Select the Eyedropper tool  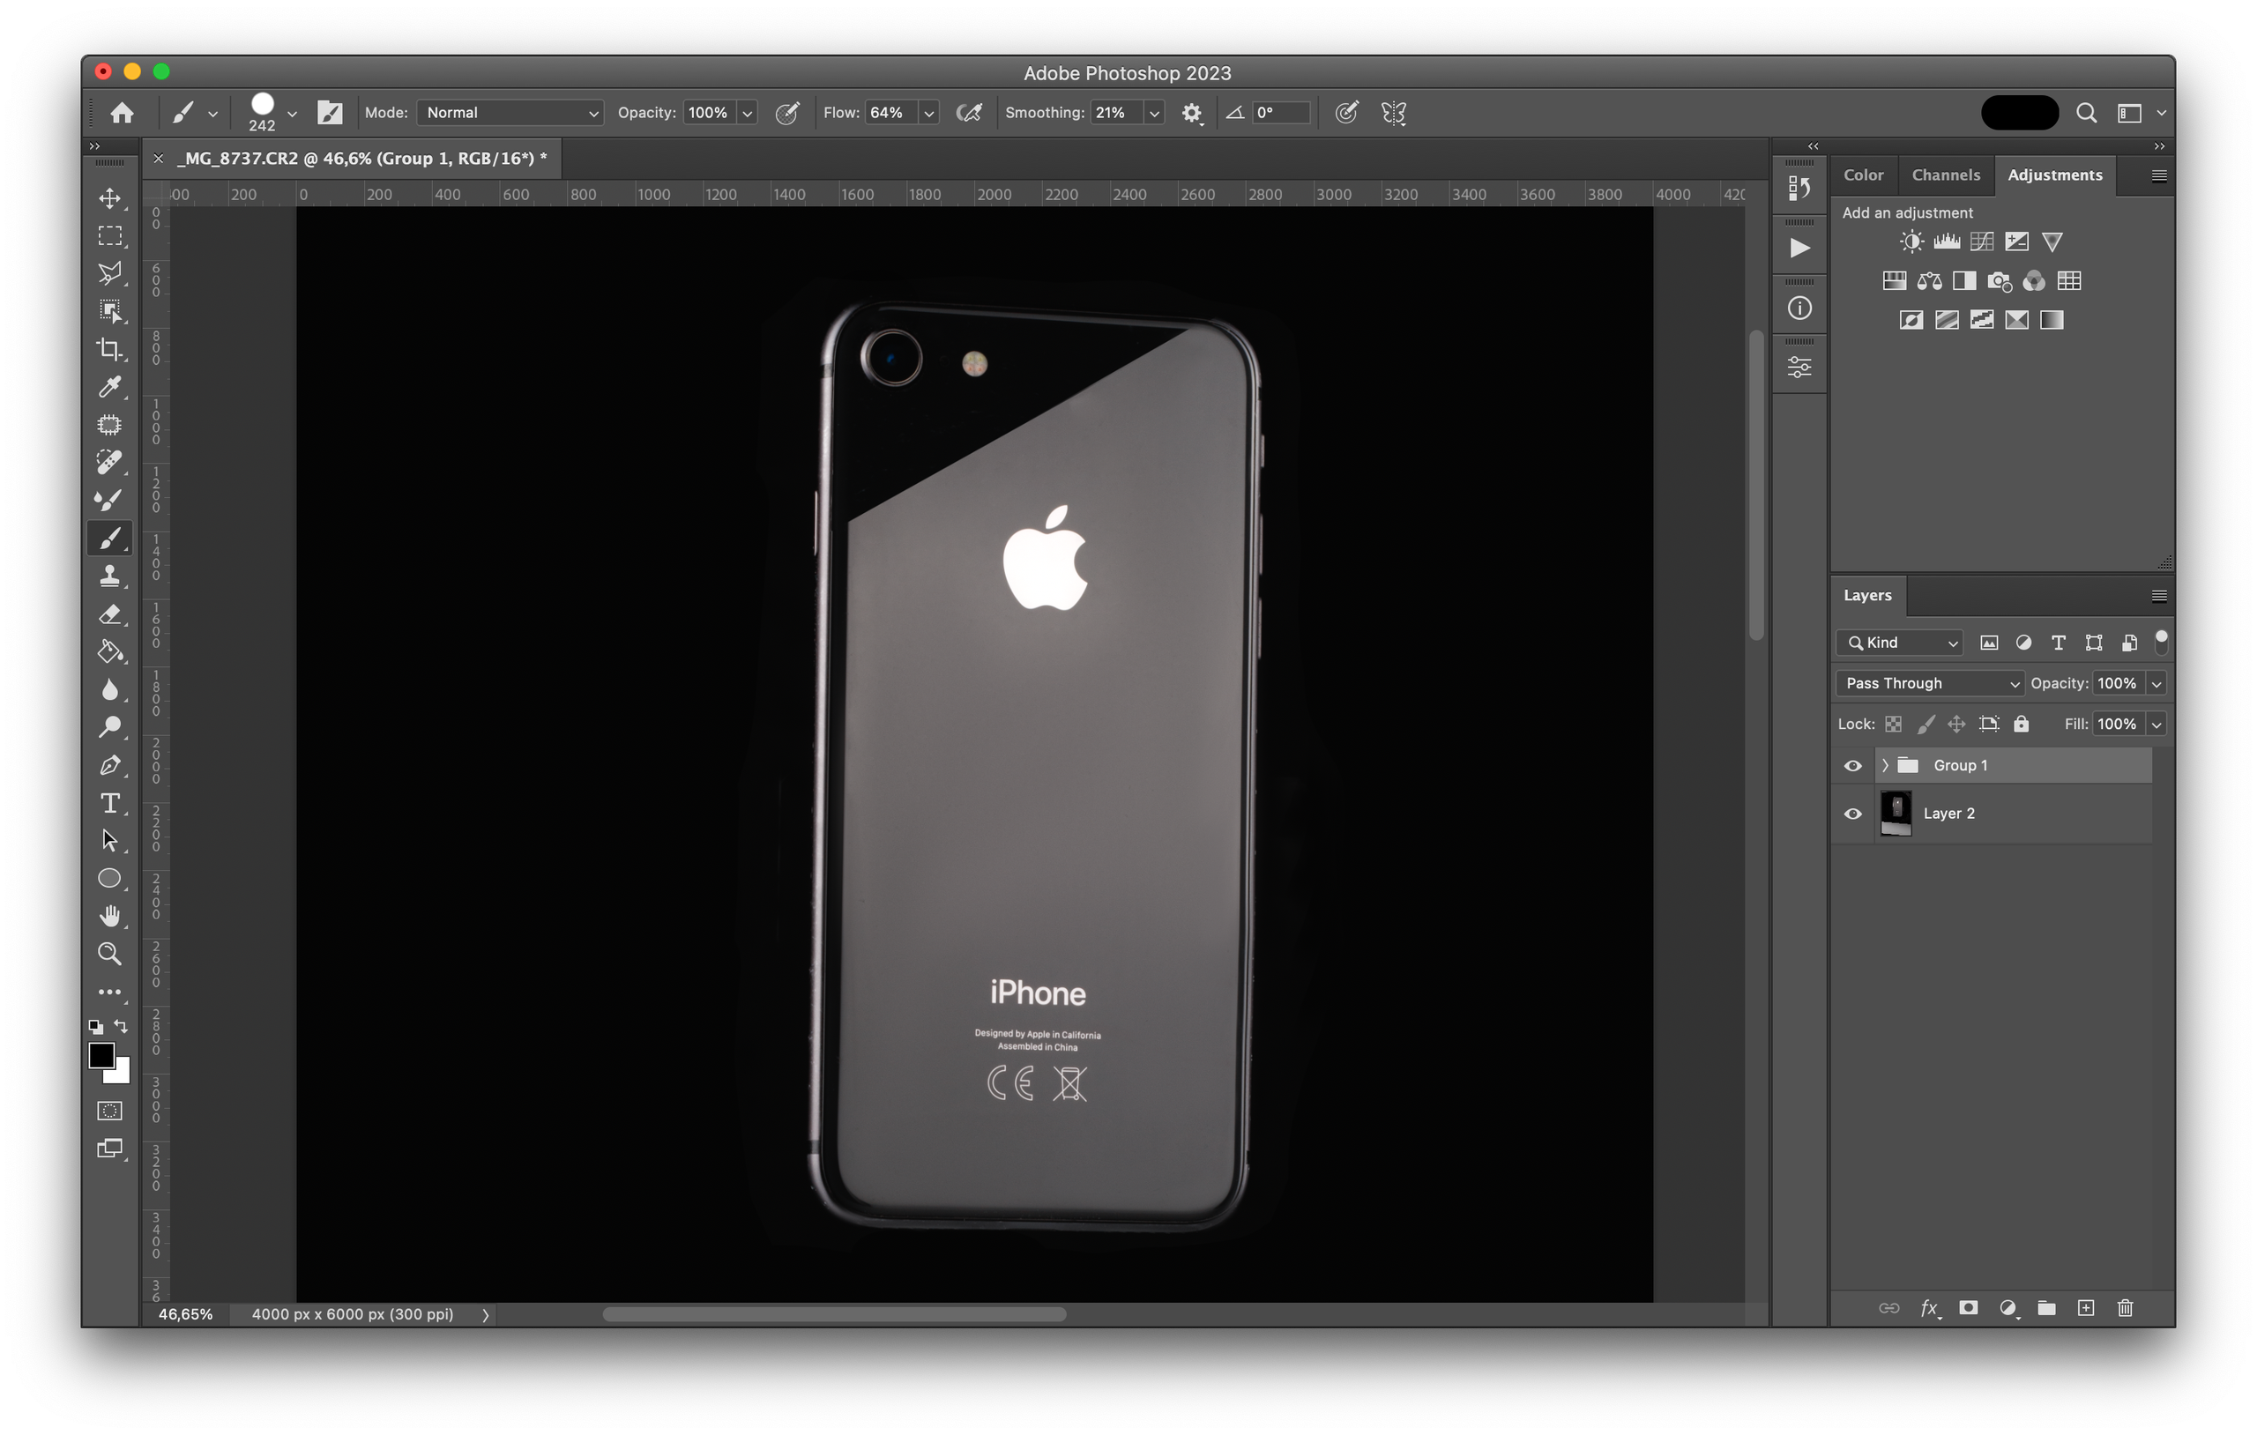click(x=109, y=386)
